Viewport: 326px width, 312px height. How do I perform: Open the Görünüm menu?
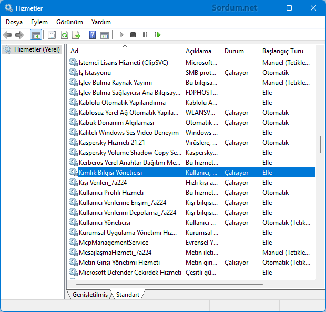pyautogui.click(x=69, y=22)
